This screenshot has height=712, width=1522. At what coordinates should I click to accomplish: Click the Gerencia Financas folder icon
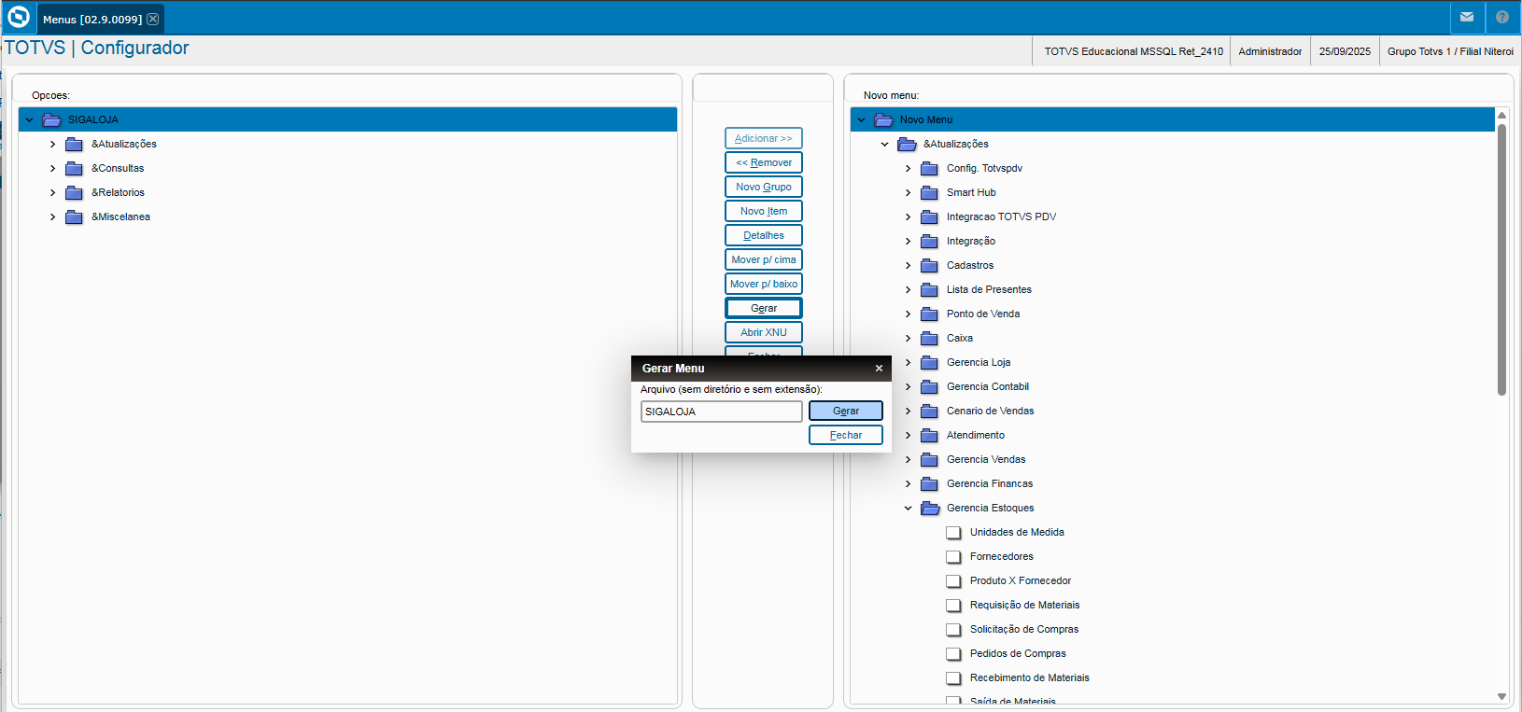(929, 483)
